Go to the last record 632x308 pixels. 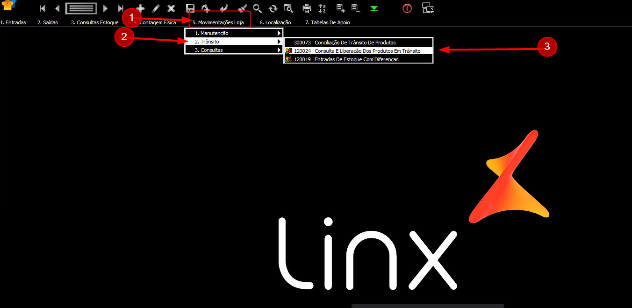point(121,8)
